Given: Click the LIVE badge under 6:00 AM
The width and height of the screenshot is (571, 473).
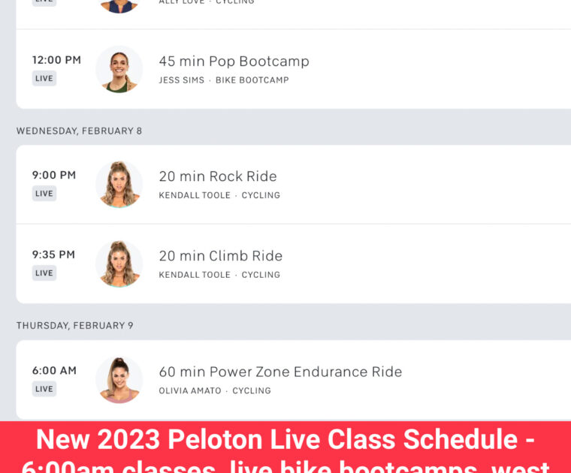Looking at the screenshot, I should point(44,389).
